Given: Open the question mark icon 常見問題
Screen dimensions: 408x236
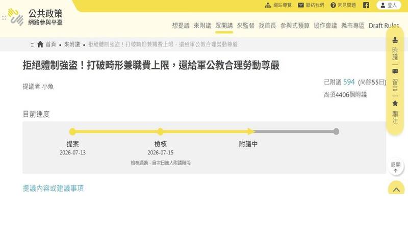Looking at the screenshot, I should coord(333,5).
